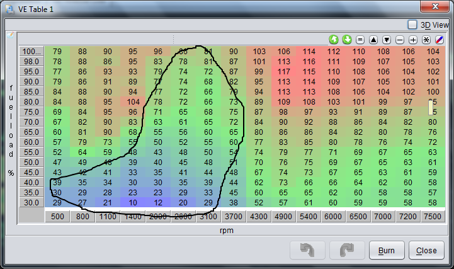This screenshot has width=454, height=269.
Task: Select cell 112 in the 100 row
Action: click(x=333, y=51)
